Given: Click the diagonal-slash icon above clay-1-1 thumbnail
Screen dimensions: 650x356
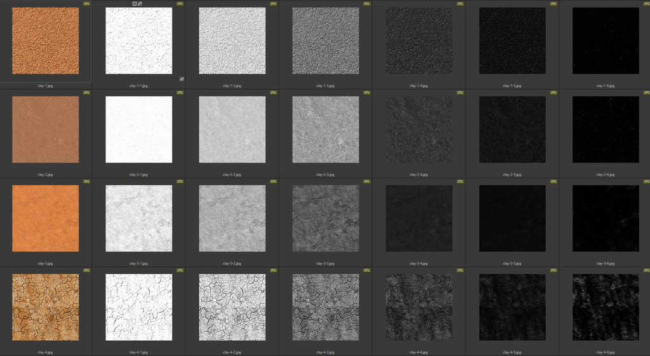Looking at the screenshot, I should (x=140, y=4).
